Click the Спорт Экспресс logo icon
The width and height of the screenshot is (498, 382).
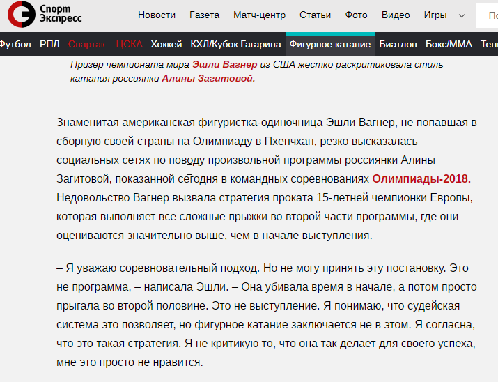click(22, 15)
